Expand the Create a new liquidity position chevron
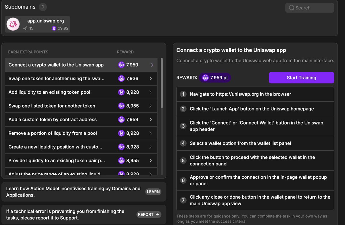This screenshot has width=345, height=225. (x=151, y=147)
